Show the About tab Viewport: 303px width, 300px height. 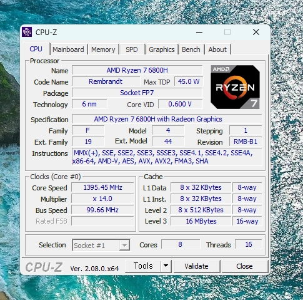217,49
